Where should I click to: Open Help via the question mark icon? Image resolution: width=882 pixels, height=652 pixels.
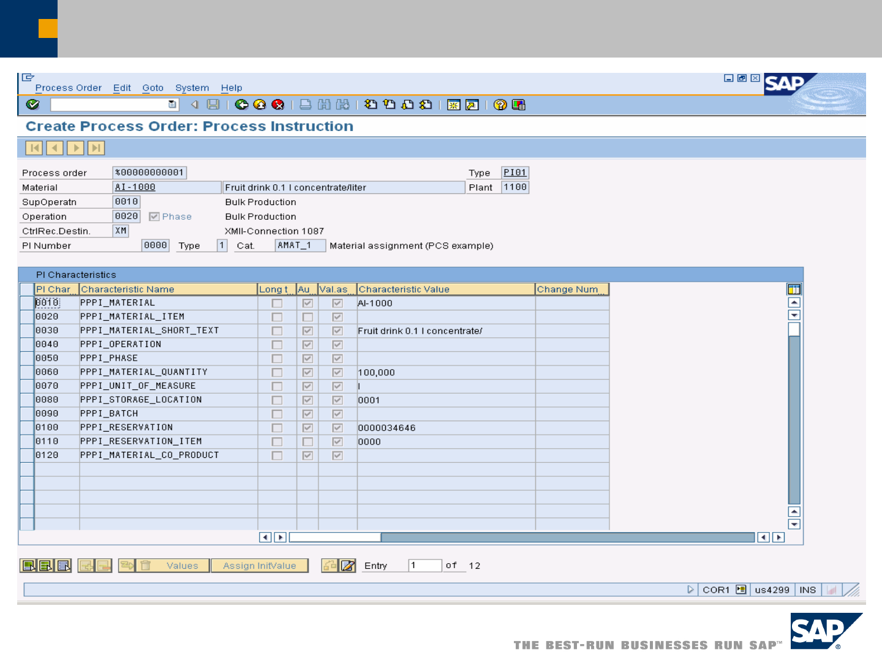(500, 105)
